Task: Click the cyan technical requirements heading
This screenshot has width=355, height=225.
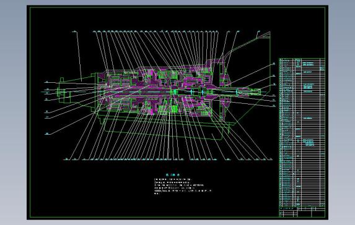Action: [172, 175]
